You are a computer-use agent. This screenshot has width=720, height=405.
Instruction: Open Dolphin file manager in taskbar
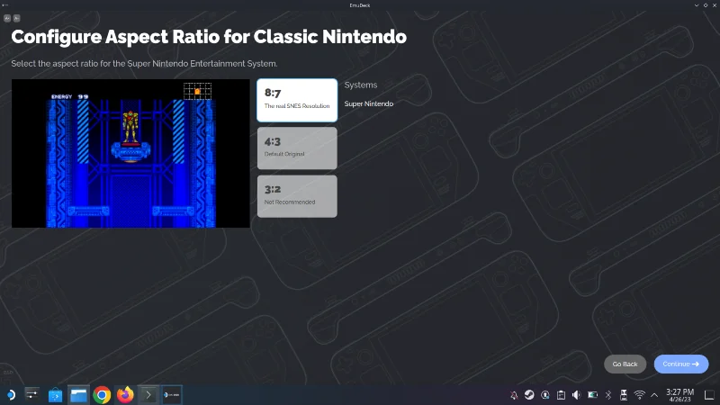pyautogui.click(x=78, y=395)
